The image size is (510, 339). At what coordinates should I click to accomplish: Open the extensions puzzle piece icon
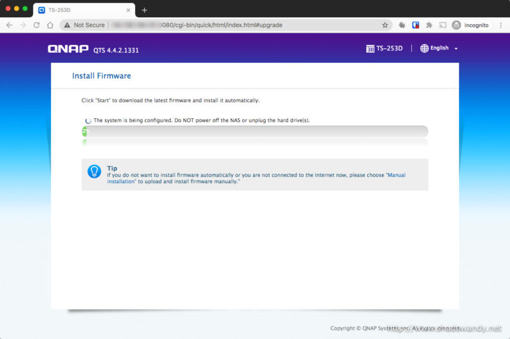click(428, 25)
